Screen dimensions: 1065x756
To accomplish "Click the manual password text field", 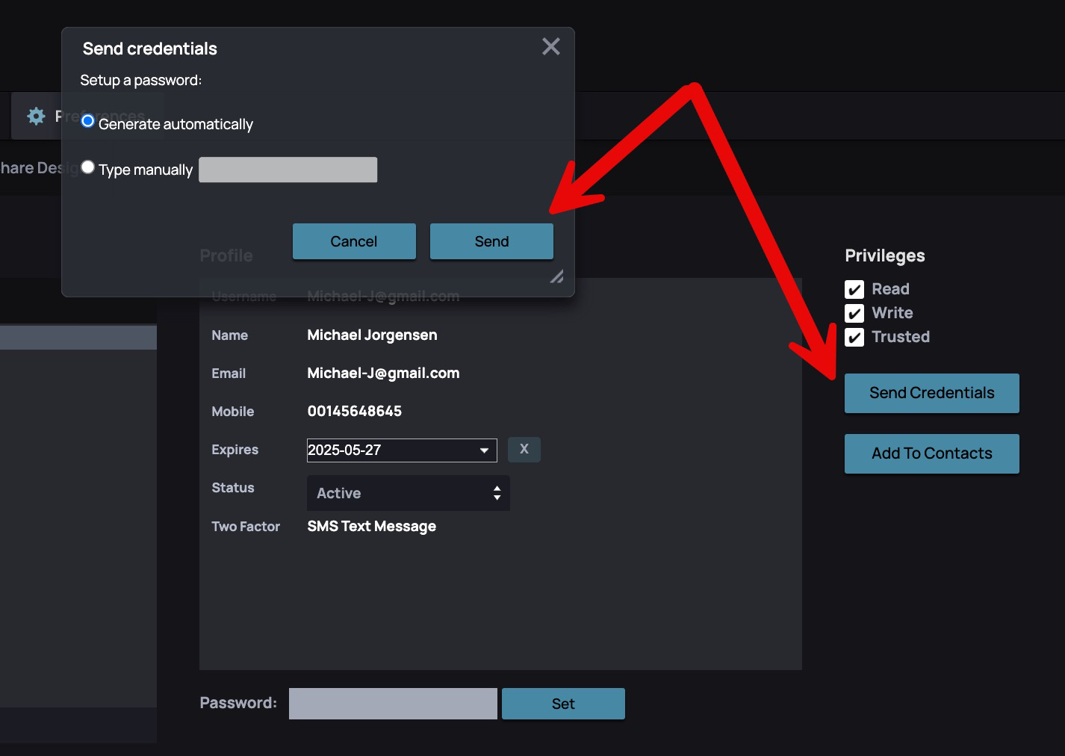I will [288, 170].
